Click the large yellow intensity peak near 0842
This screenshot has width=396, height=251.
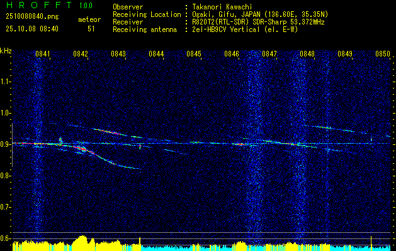tap(81, 243)
